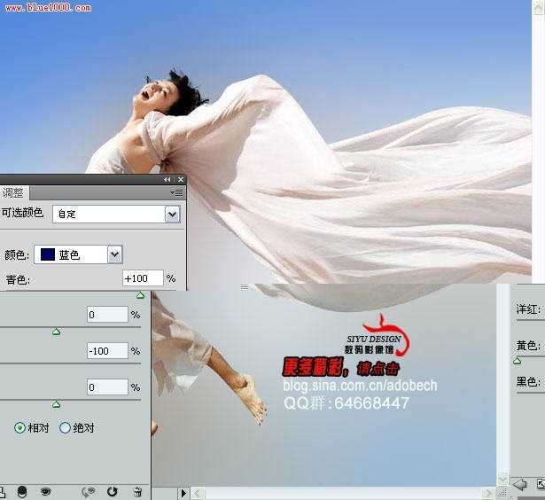The width and height of the screenshot is (545, 500).
Task: Click the horizontal scrollbar right arrow
Action: [488, 493]
